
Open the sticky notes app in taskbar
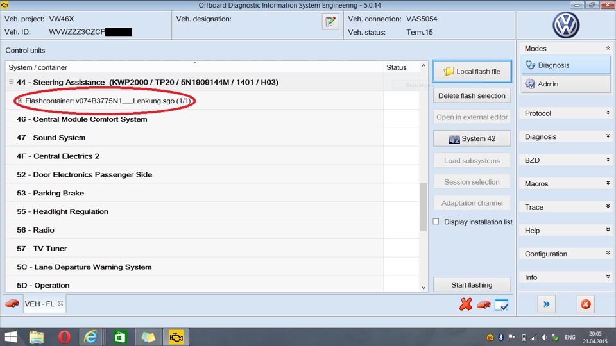(148, 337)
